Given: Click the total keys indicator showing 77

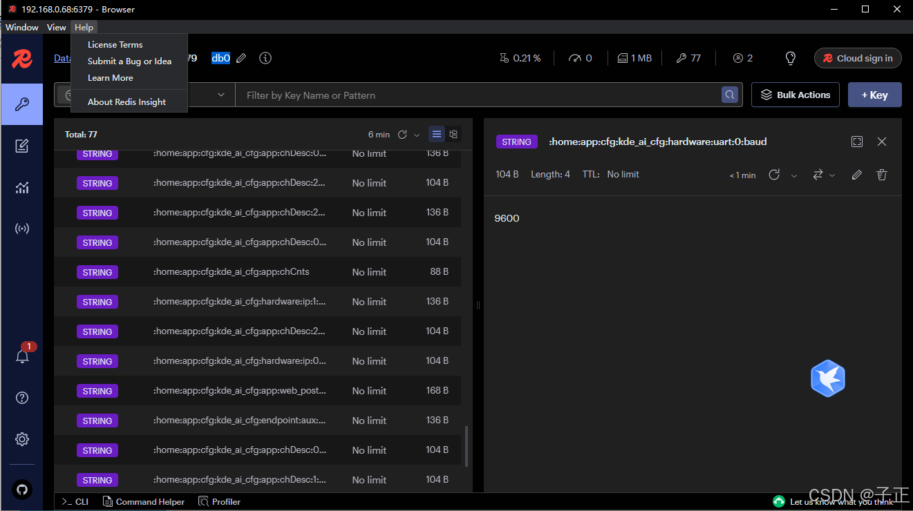Looking at the screenshot, I should click(x=688, y=59).
